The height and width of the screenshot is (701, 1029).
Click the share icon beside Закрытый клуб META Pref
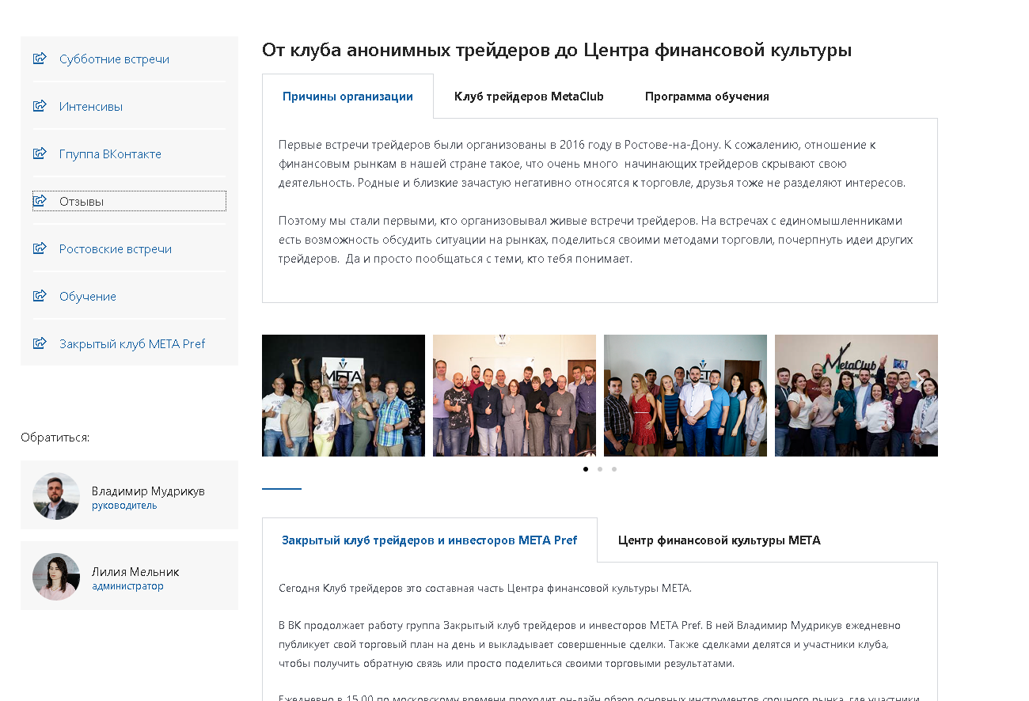tap(40, 343)
